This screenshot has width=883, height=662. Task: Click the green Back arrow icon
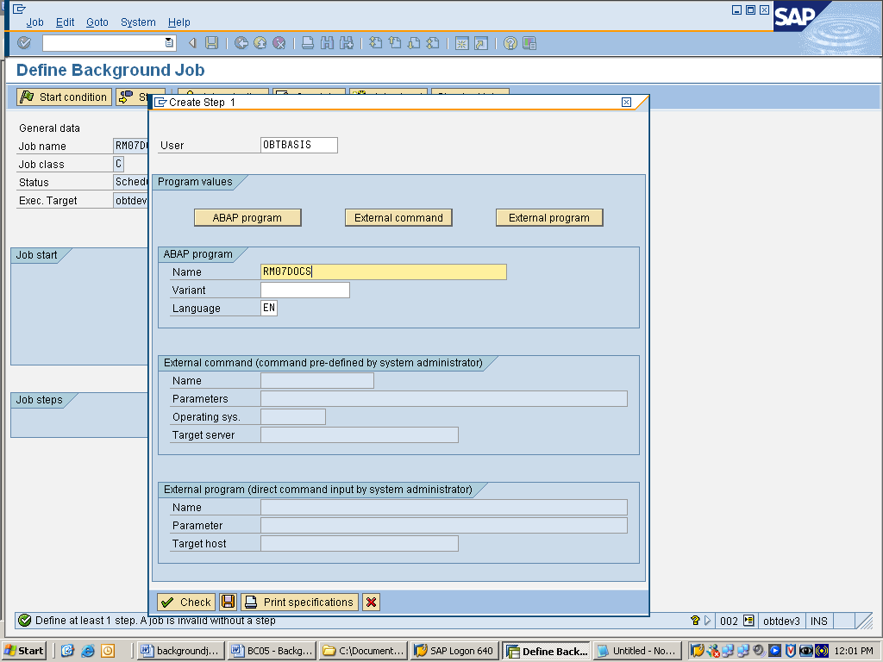coord(241,42)
